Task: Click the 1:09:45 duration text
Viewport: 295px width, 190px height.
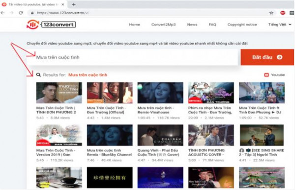Action: (144, 118)
